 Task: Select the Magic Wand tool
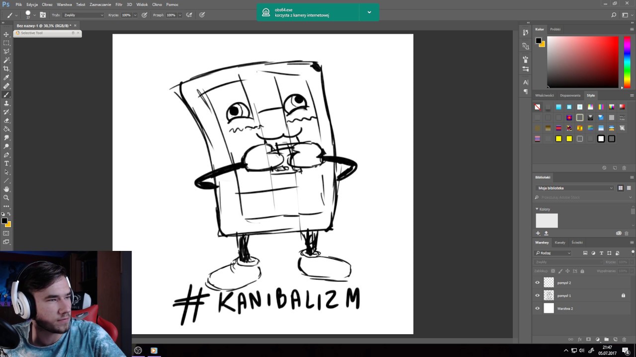[x=6, y=60]
